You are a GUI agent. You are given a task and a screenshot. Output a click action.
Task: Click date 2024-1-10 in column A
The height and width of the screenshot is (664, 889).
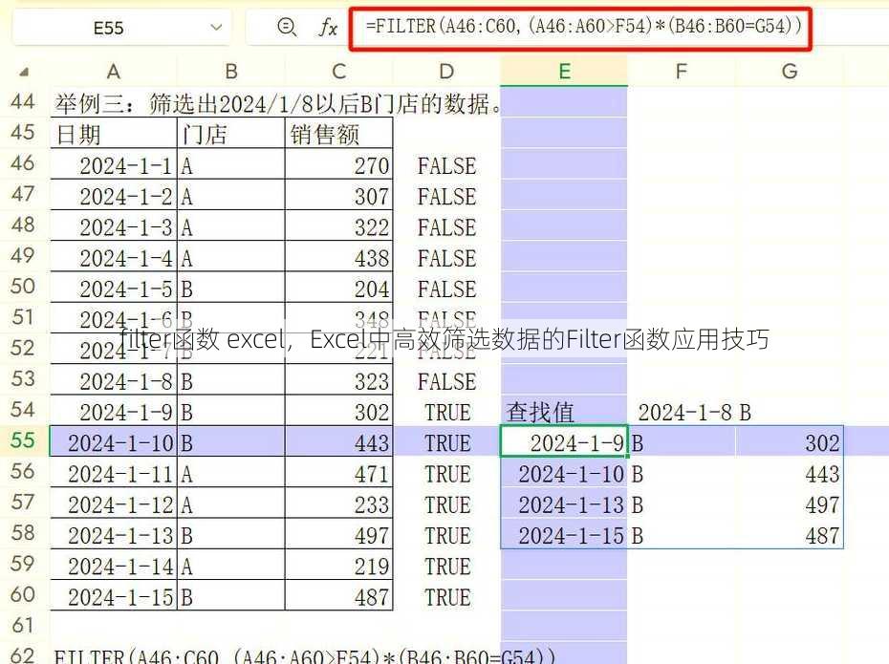tap(114, 442)
